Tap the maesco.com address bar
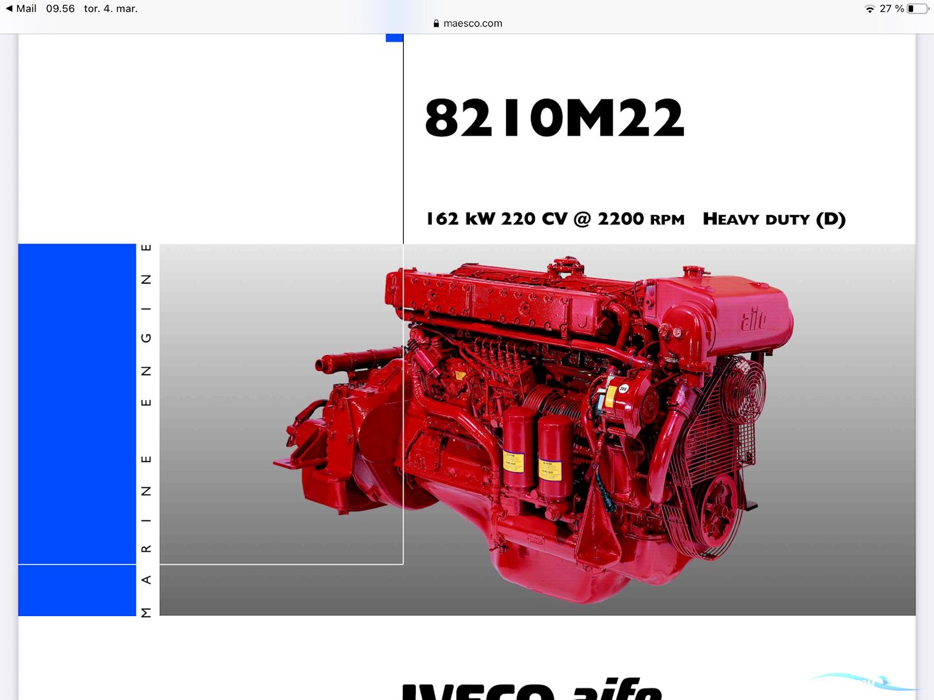934x700 pixels. pos(467,24)
